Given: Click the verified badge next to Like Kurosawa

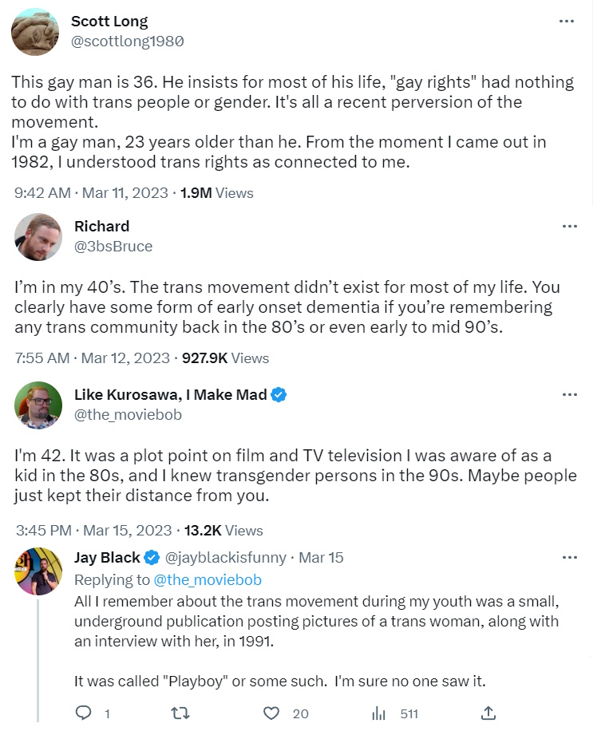Looking at the screenshot, I should pos(279,395).
